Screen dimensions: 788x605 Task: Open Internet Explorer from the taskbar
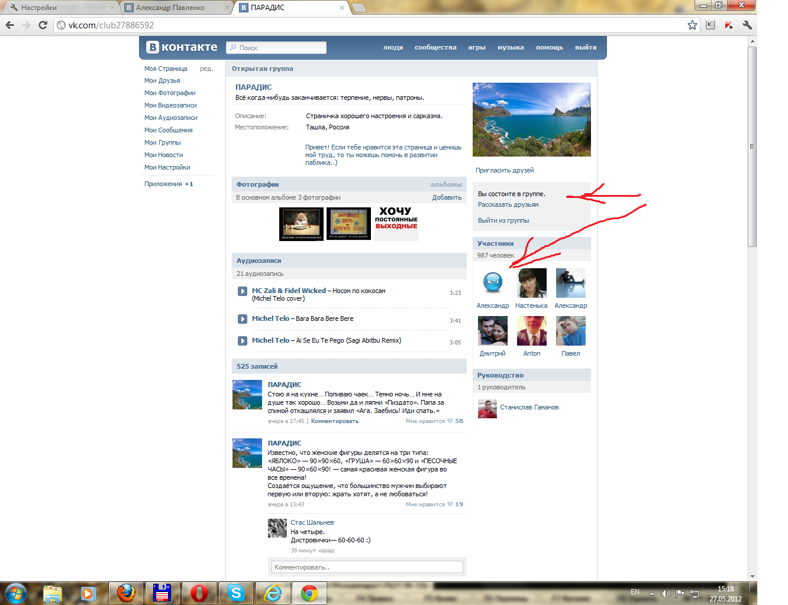point(273,593)
